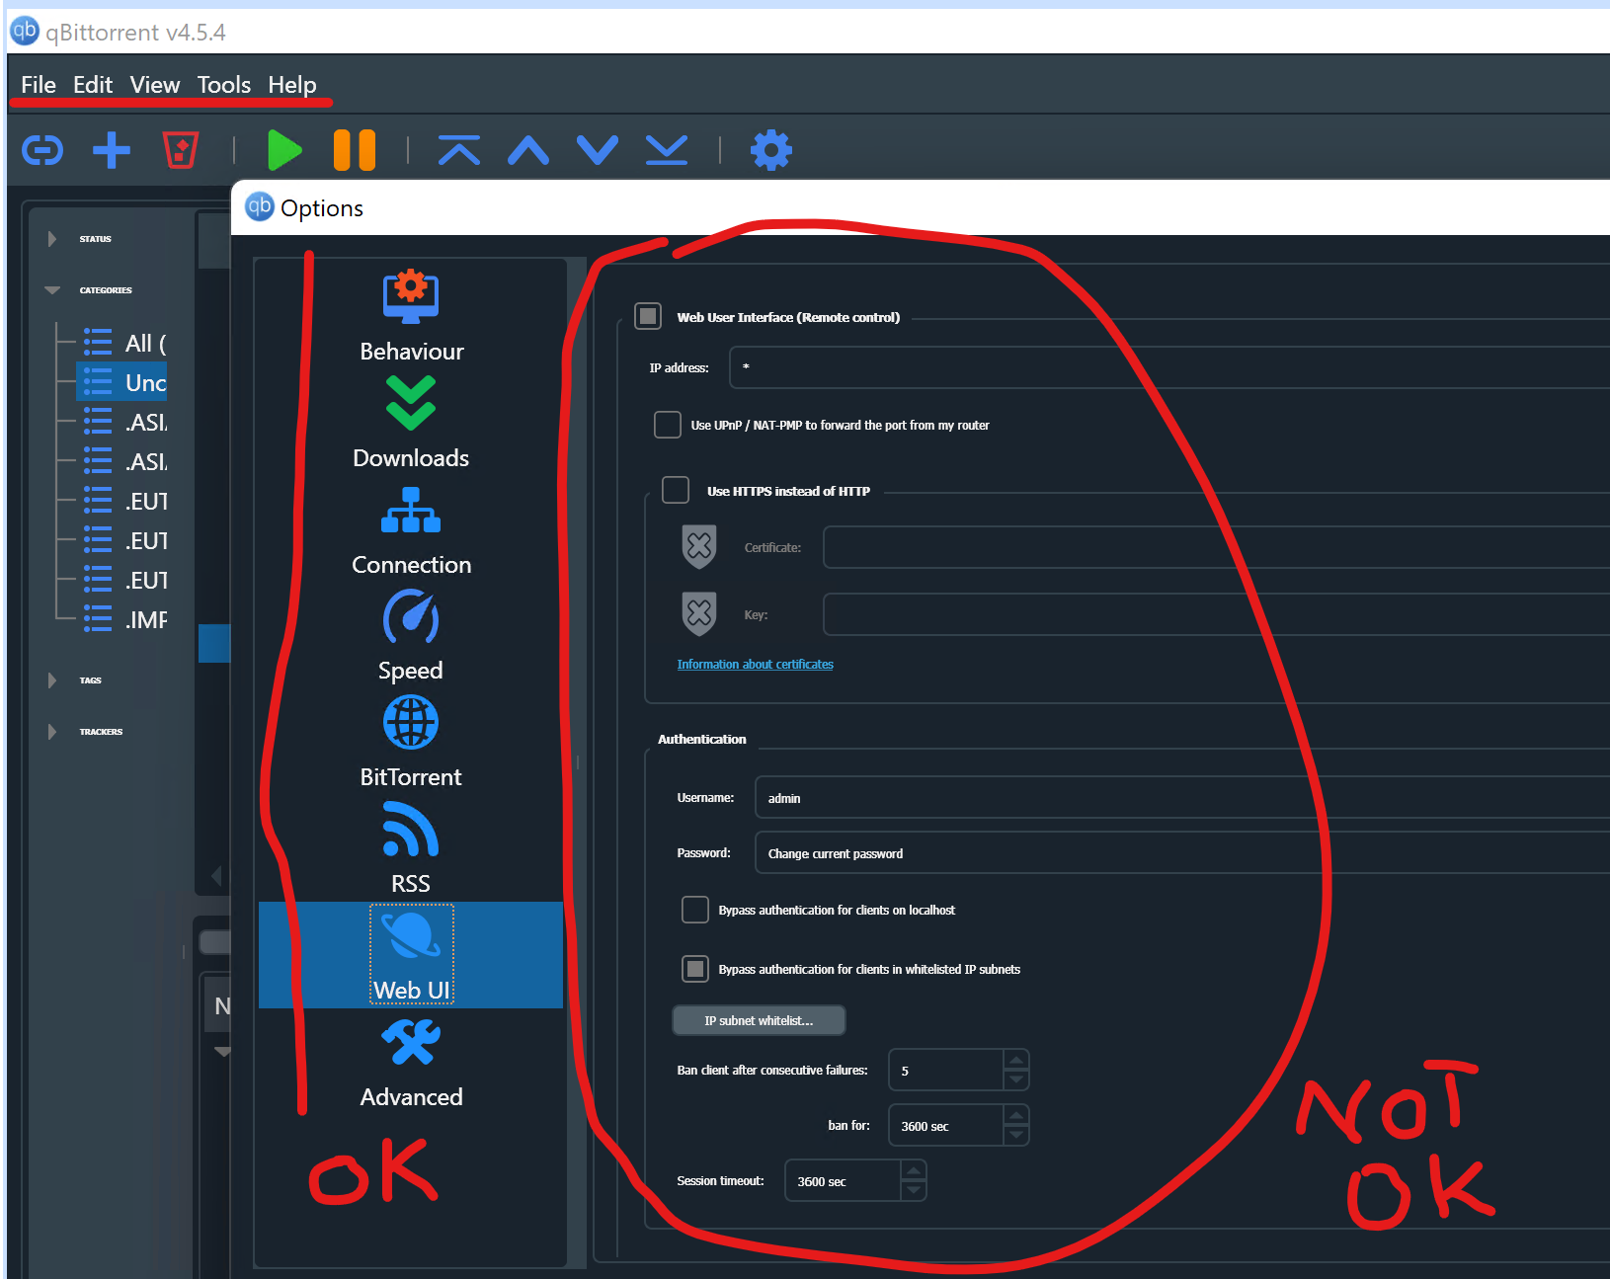
Task: Open the Help menu
Action: click(292, 85)
